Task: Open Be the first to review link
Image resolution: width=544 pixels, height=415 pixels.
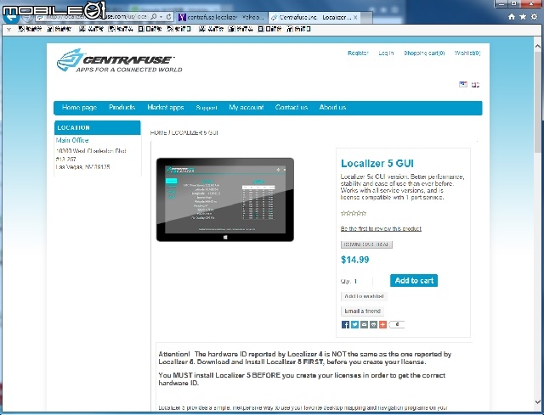Action: click(x=381, y=228)
